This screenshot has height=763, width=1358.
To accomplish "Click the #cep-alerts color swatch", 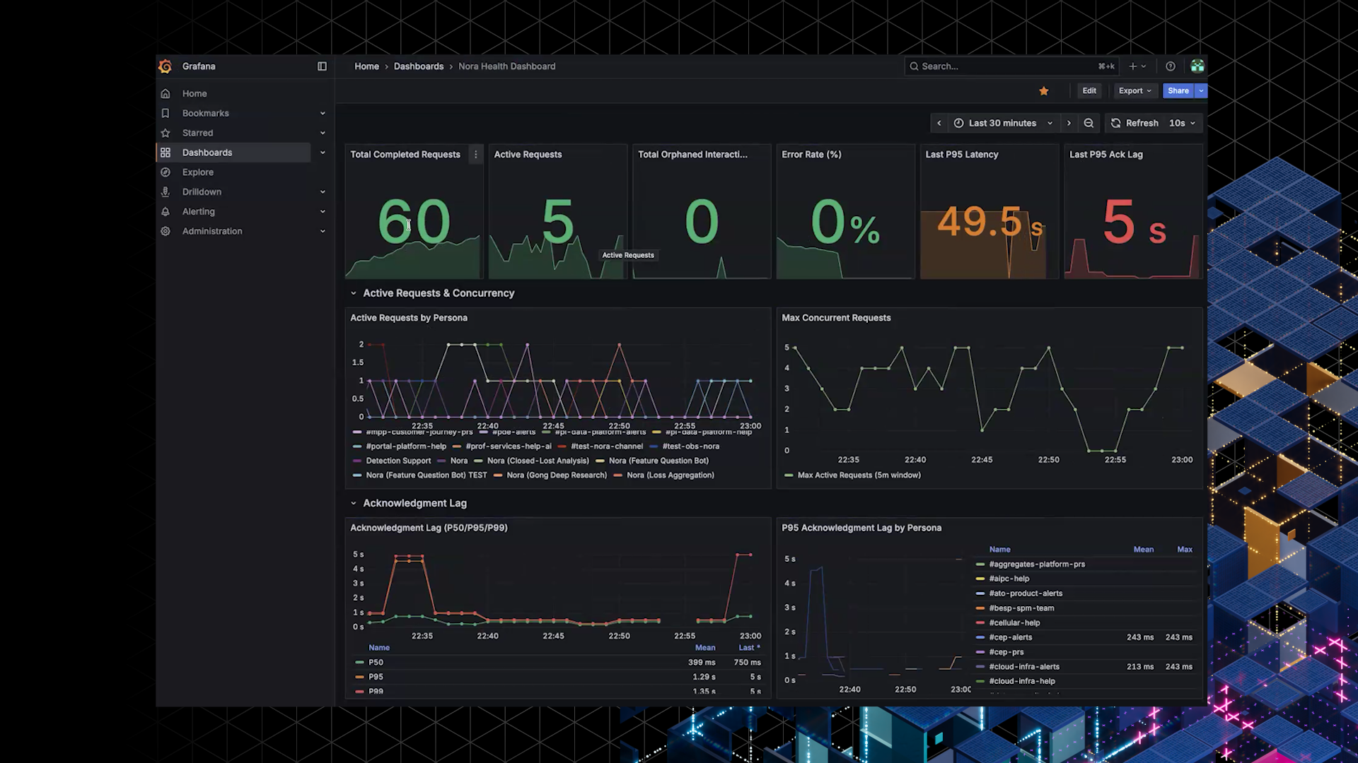I will (x=980, y=638).
